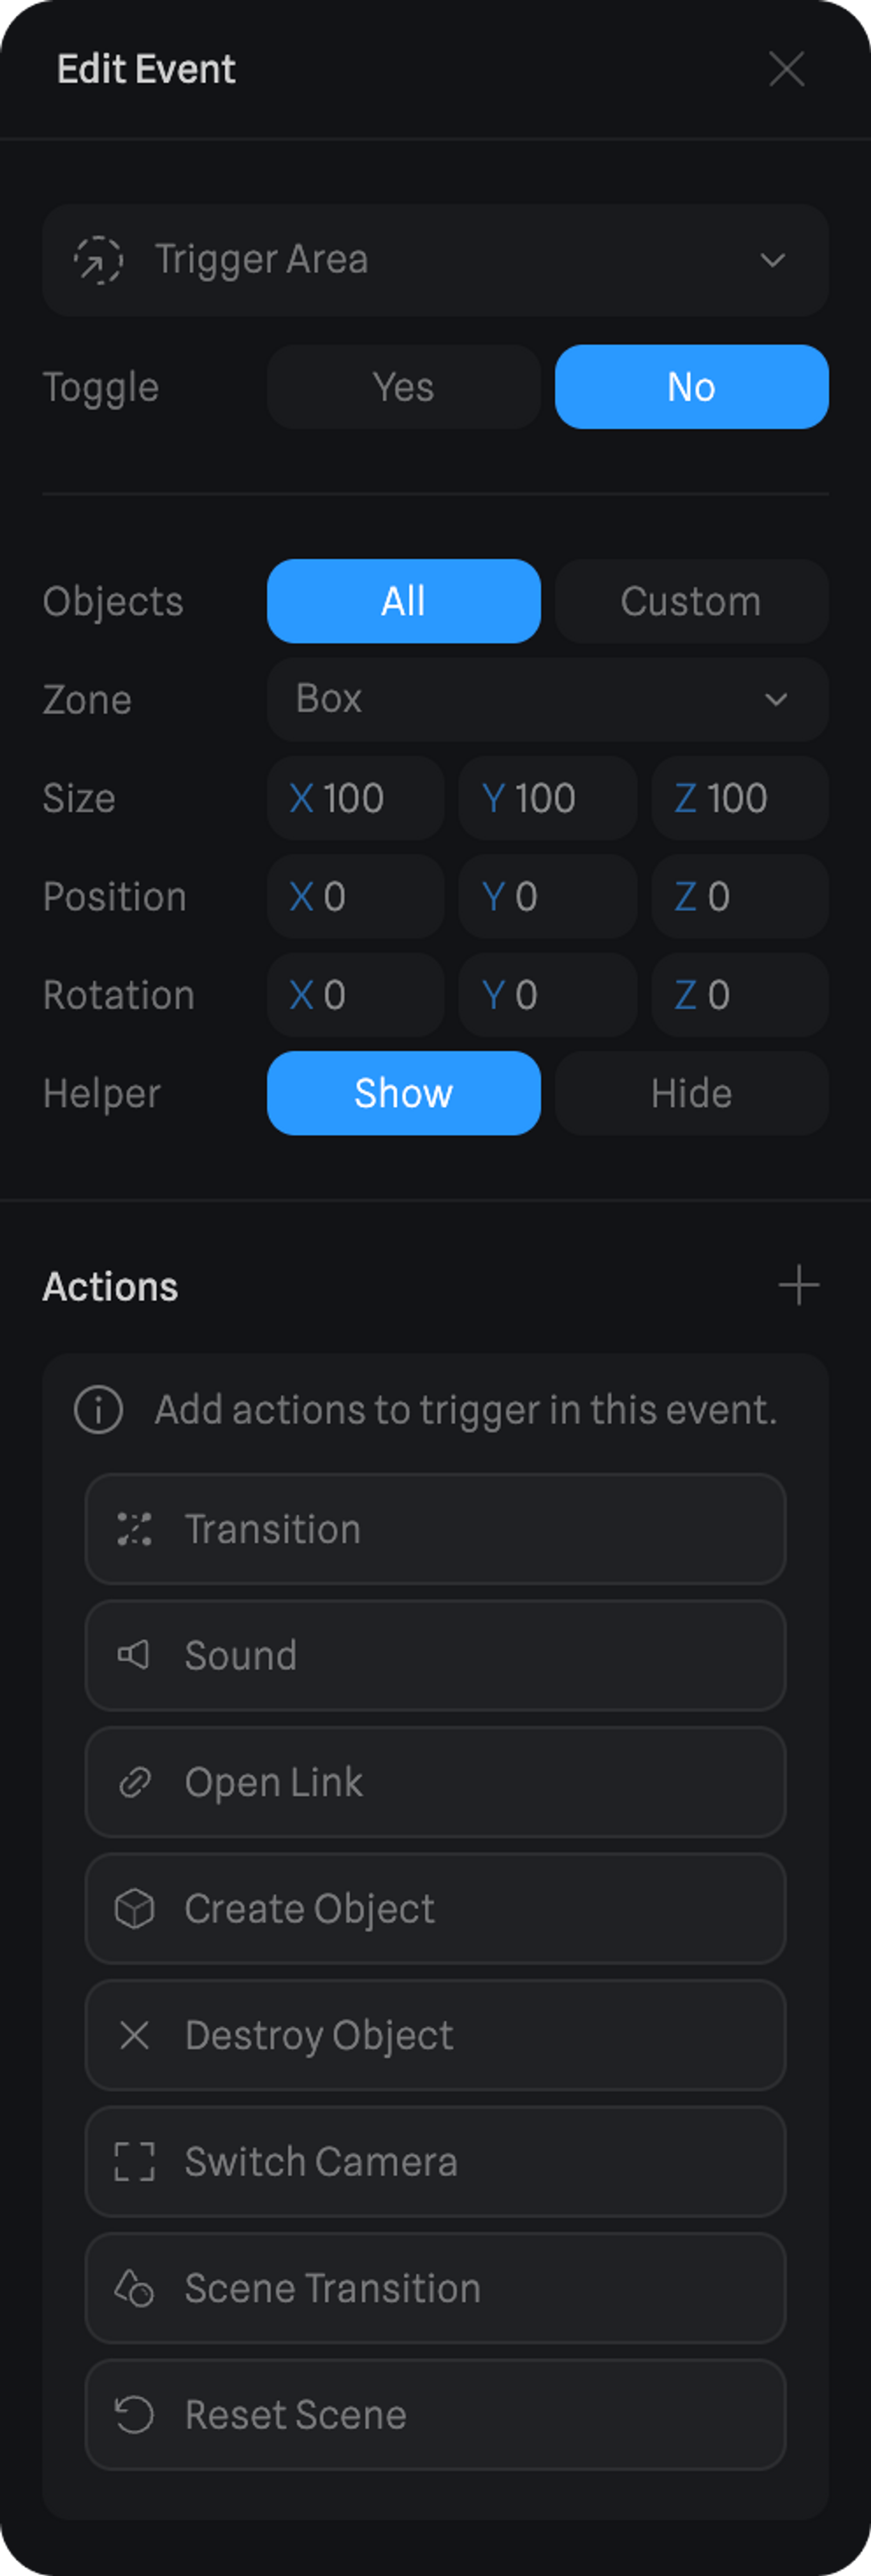Click the Switch Camera frame icon

coord(134,2161)
